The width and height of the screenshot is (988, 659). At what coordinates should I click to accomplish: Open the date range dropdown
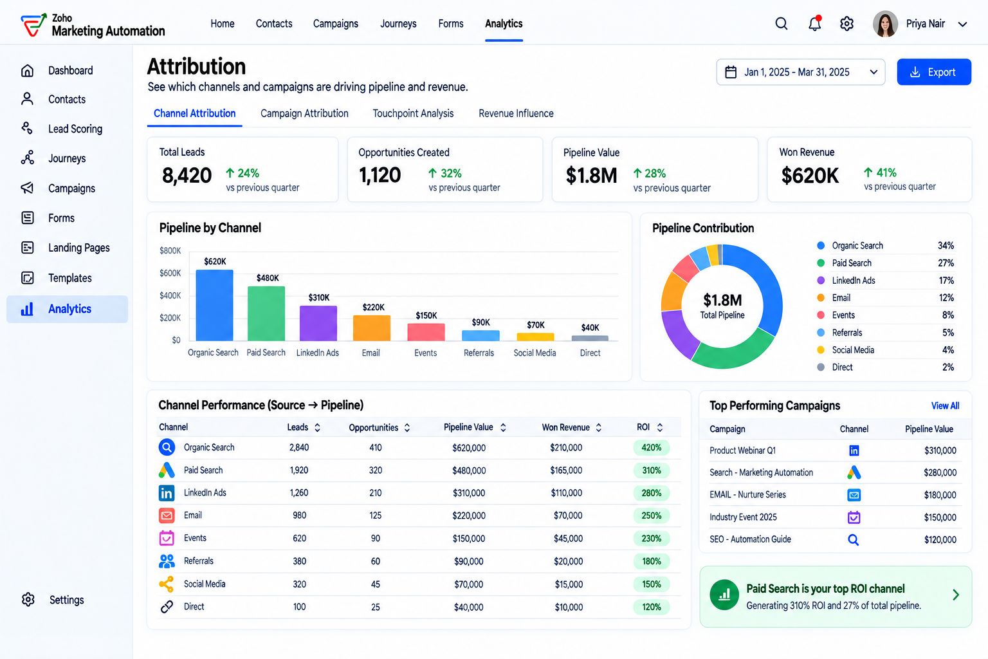coord(801,72)
